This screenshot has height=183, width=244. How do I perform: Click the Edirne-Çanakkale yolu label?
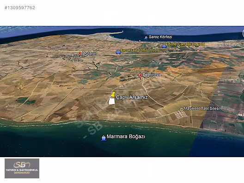pos(185,44)
